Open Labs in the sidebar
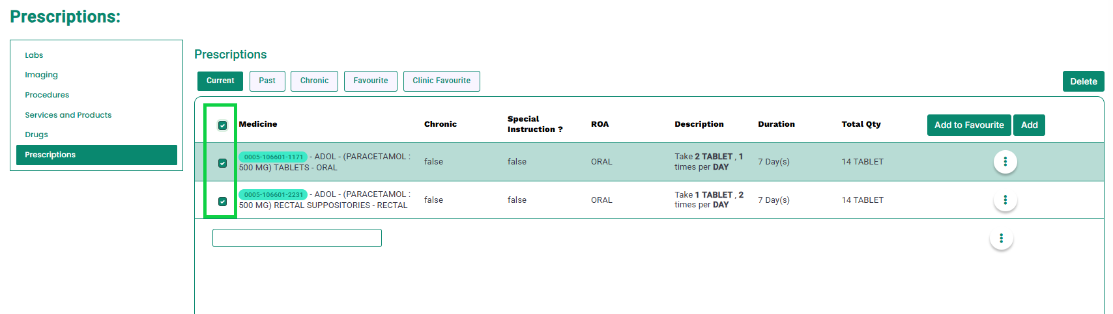Viewport: 1113px width, 314px height. point(34,55)
